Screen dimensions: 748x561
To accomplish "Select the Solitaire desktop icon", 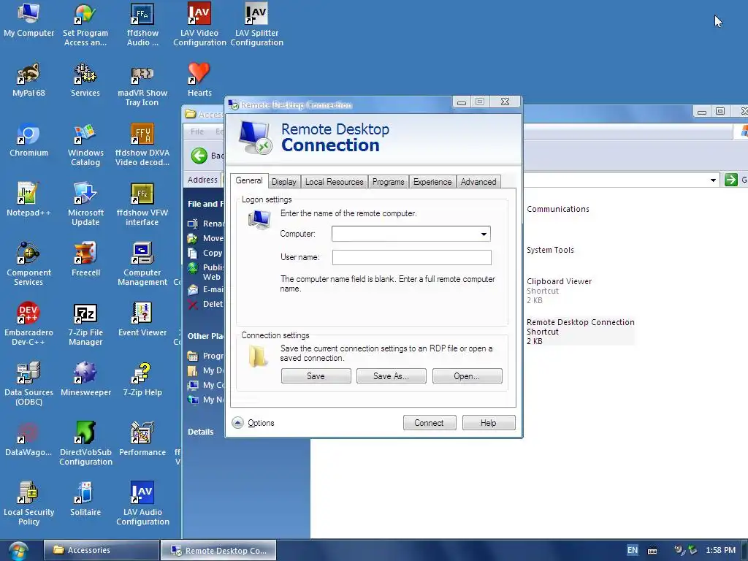I will pos(85,500).
